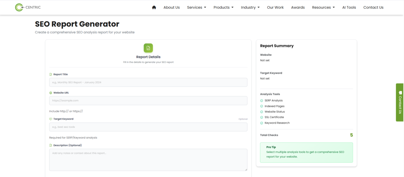Image resolution: width=404 pixels, height=177 pixels.
Task: Open the Products dropdown menu
Action: tap(223, 7)
